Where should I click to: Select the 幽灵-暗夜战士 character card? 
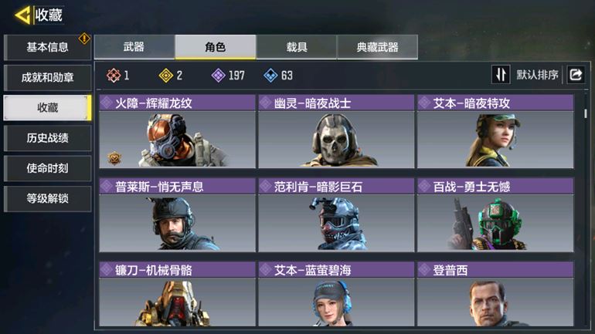click(x=336, y=131)
